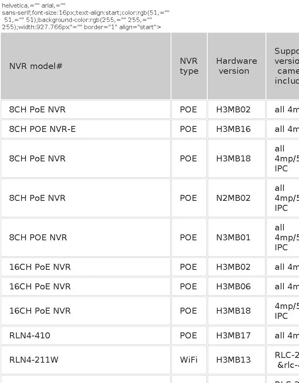Click the H3MB17 hardware version cell
The height and width of the screenshot is (383, 299).
coord(236,335)
